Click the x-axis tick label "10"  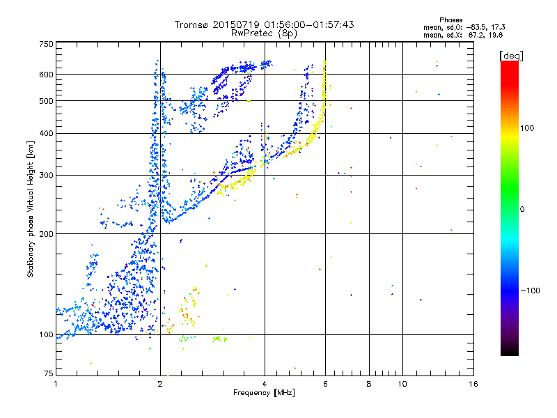(x=402, y=384)
